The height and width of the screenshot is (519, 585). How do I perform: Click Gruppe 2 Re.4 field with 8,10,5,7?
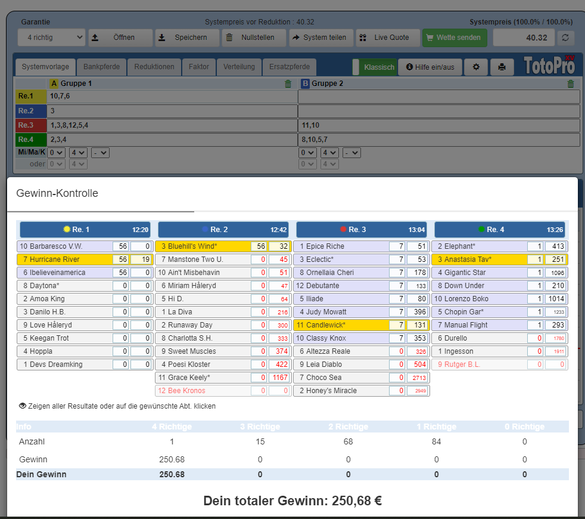coord(439,140)
